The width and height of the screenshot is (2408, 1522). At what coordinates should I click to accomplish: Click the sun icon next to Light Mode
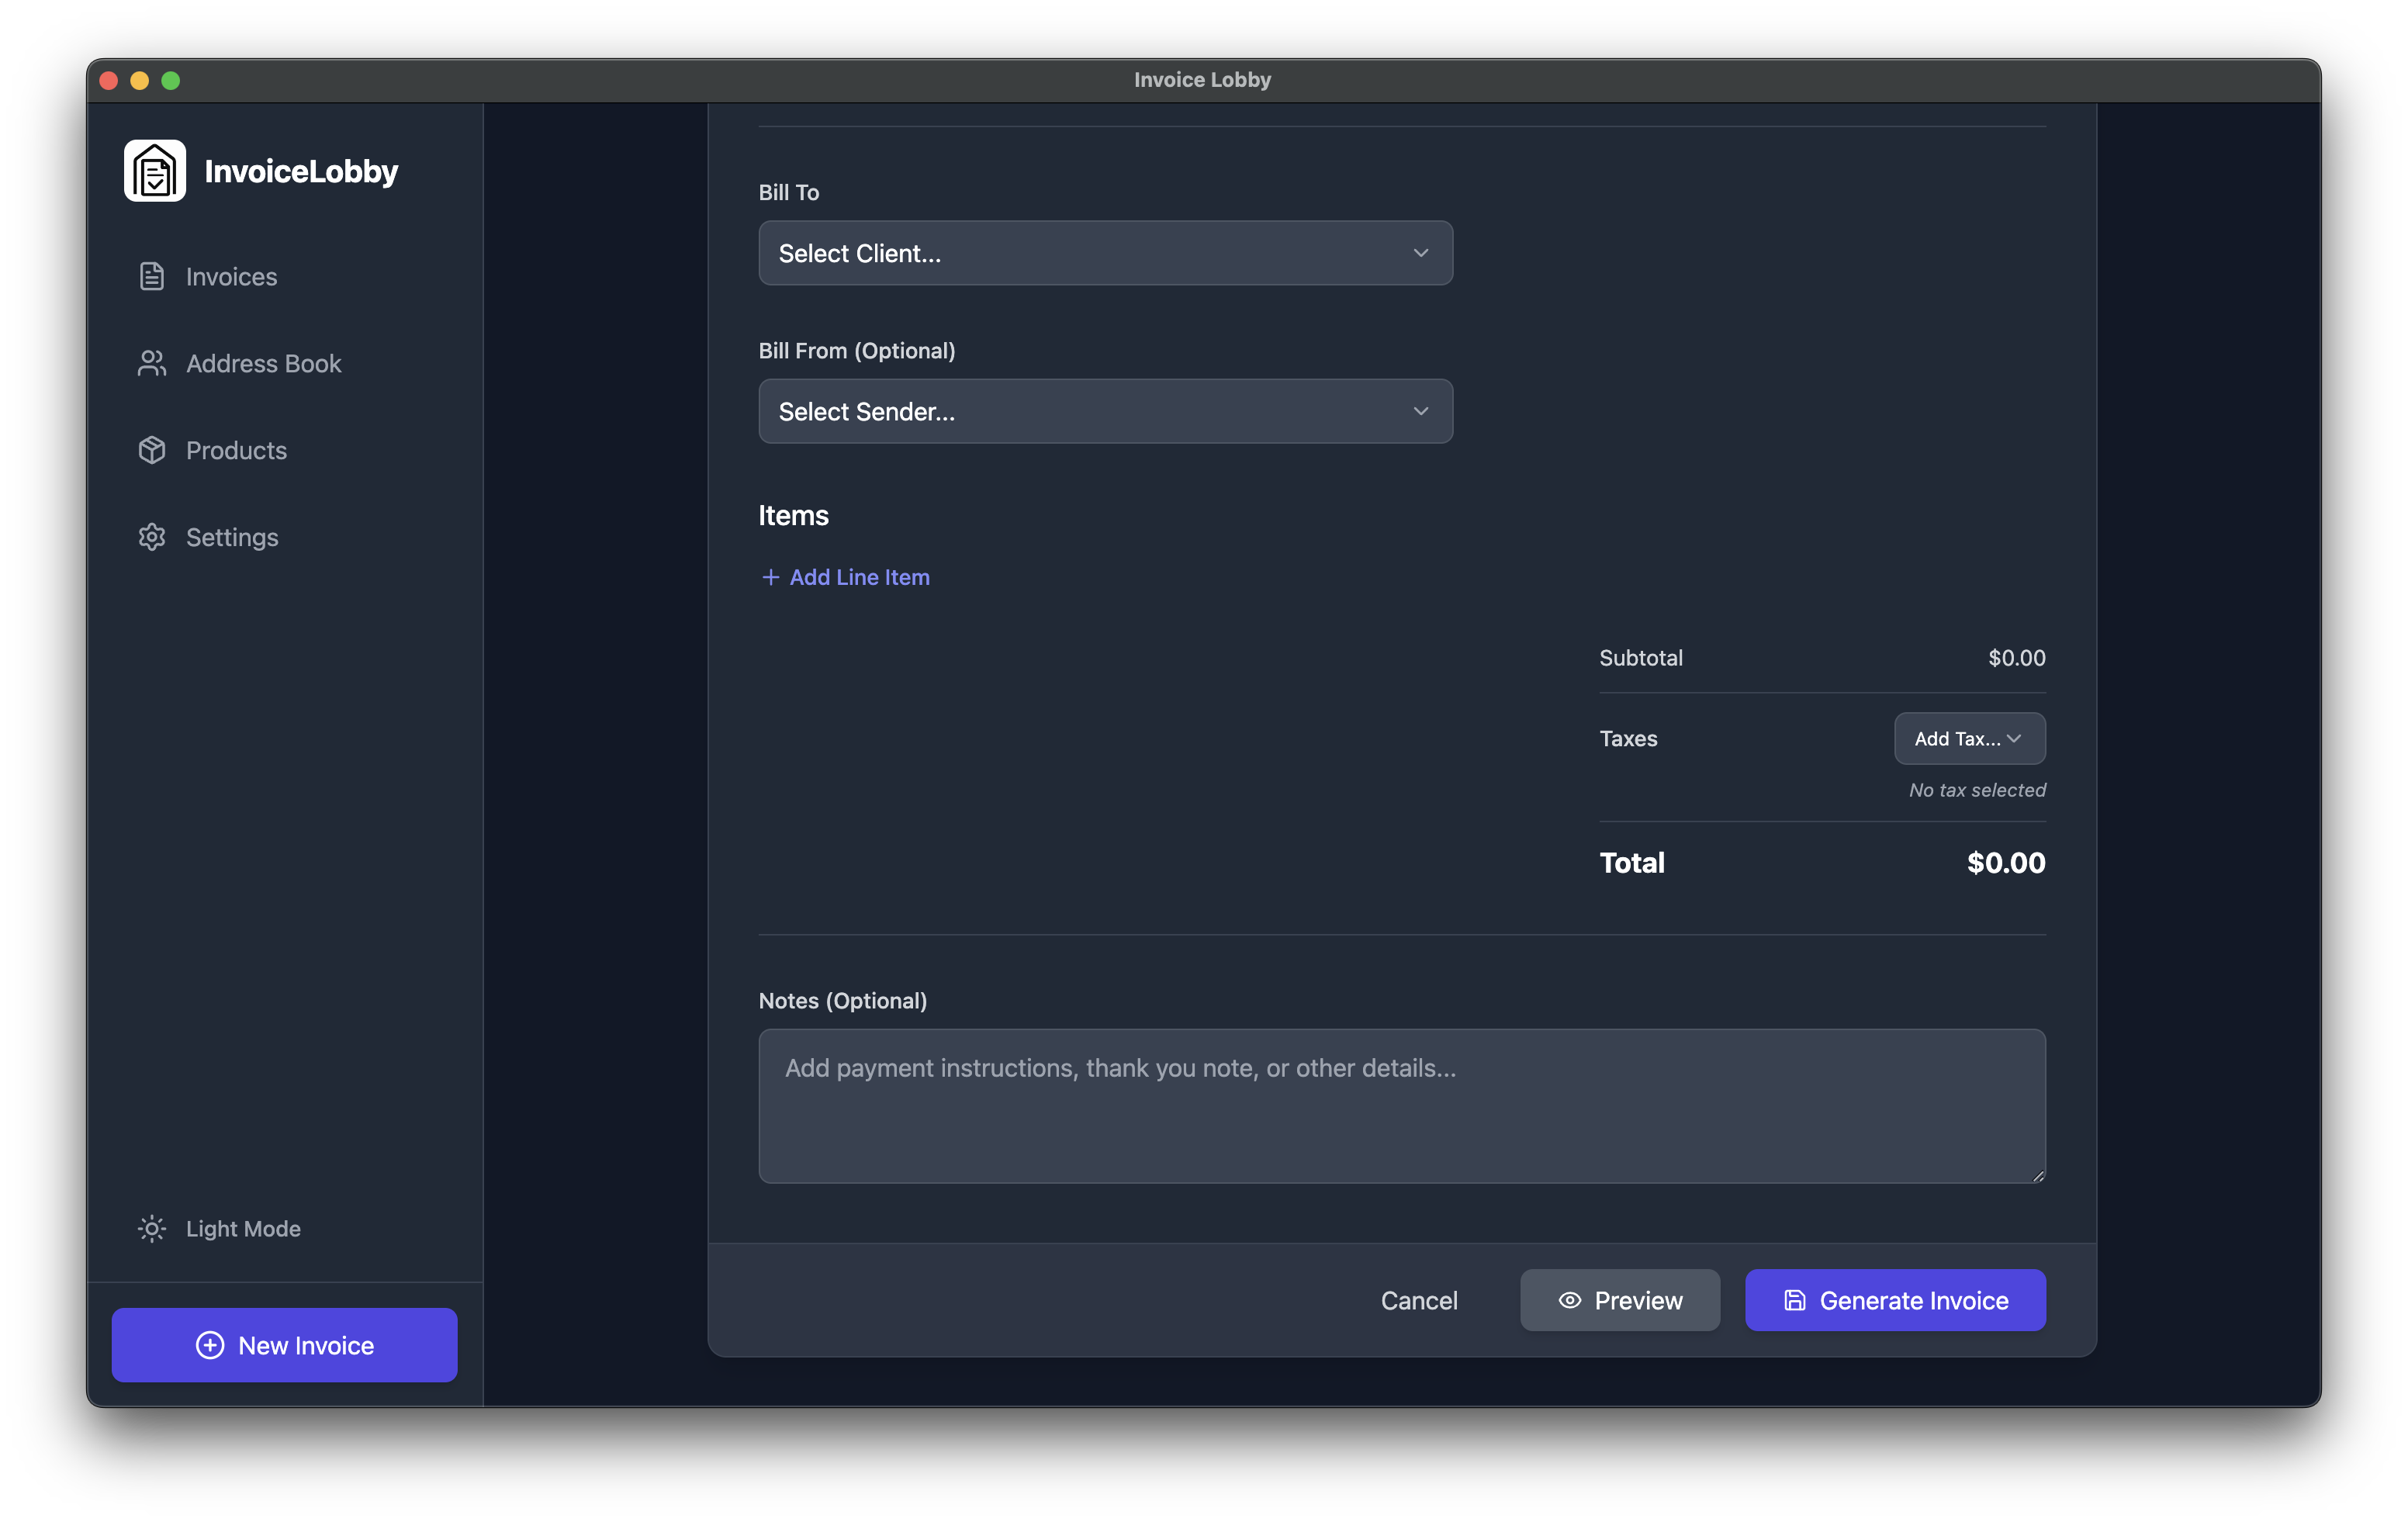[x=151, y=1229]
